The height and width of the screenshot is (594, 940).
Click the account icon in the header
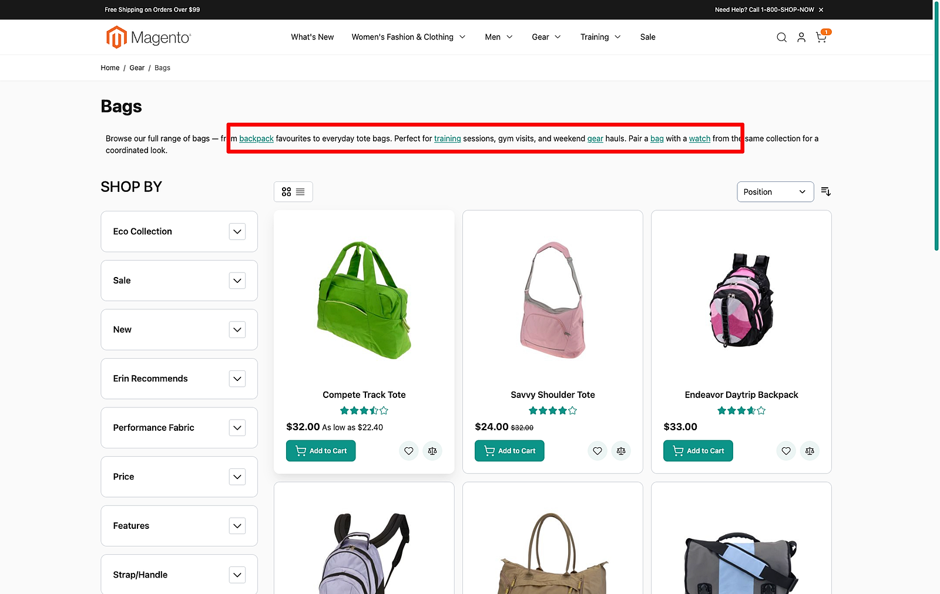pyautogui.click(x=801, y=37)
